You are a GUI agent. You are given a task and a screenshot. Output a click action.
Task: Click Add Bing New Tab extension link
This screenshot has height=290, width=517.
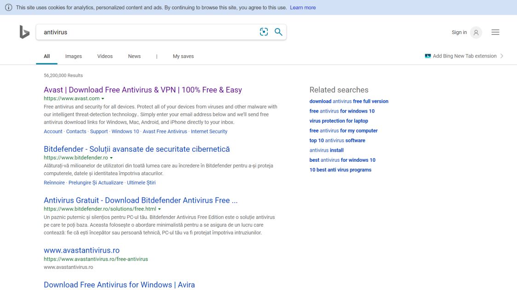465,56
